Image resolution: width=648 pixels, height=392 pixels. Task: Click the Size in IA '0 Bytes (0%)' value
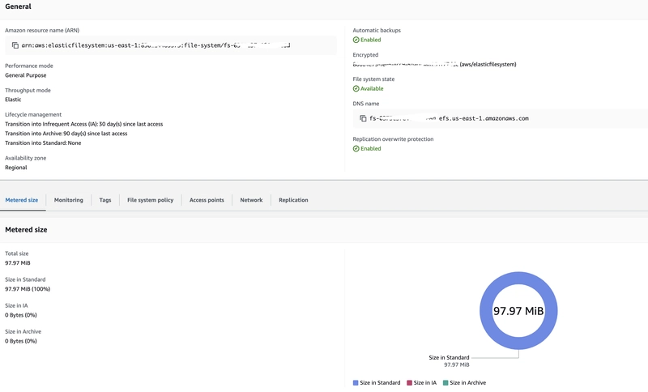pyautogui.click(x=21, y=315)
